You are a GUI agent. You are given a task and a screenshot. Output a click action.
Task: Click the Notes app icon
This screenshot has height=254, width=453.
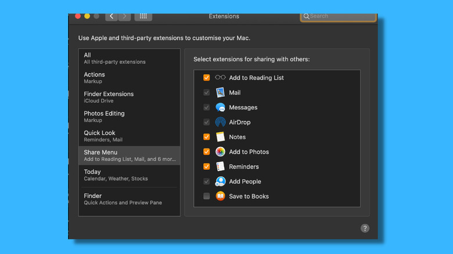(x=220, y=137)
